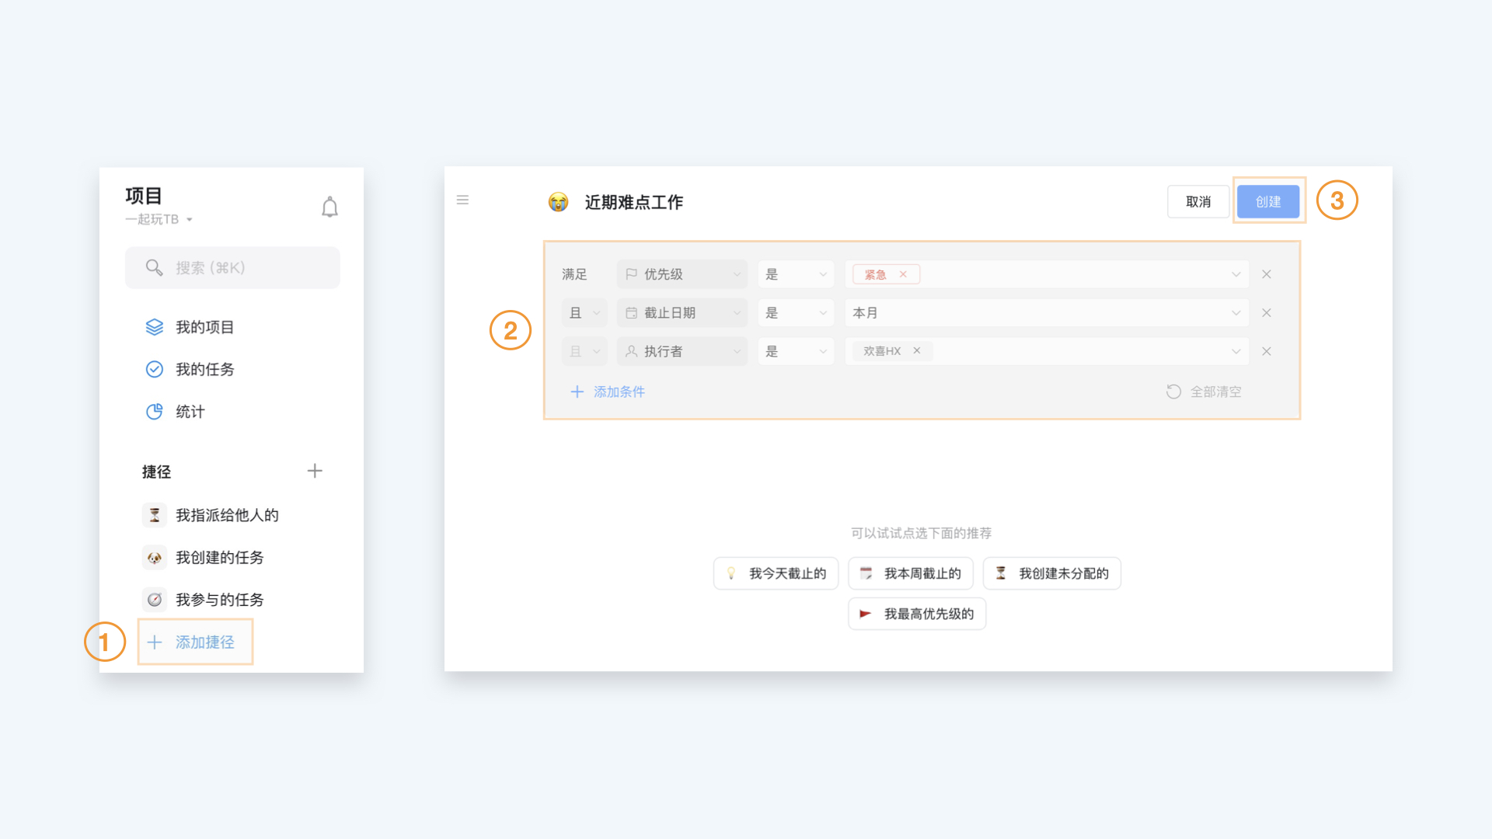The image size is (1492, 839).
Task: Open the 执行者 field dropdown
Action: (x=682, y=351)
